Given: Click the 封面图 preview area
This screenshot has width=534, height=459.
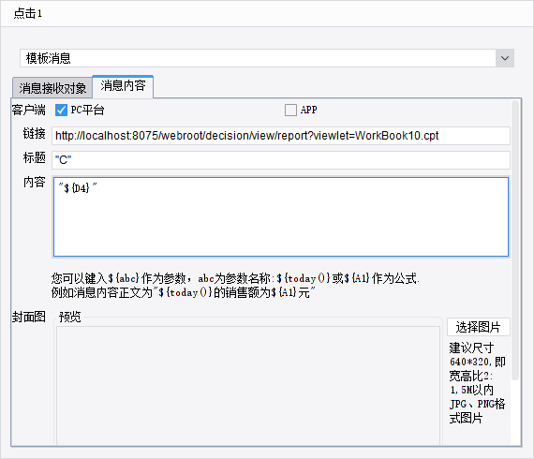Looking at the screenshot, I should (248, 385).
